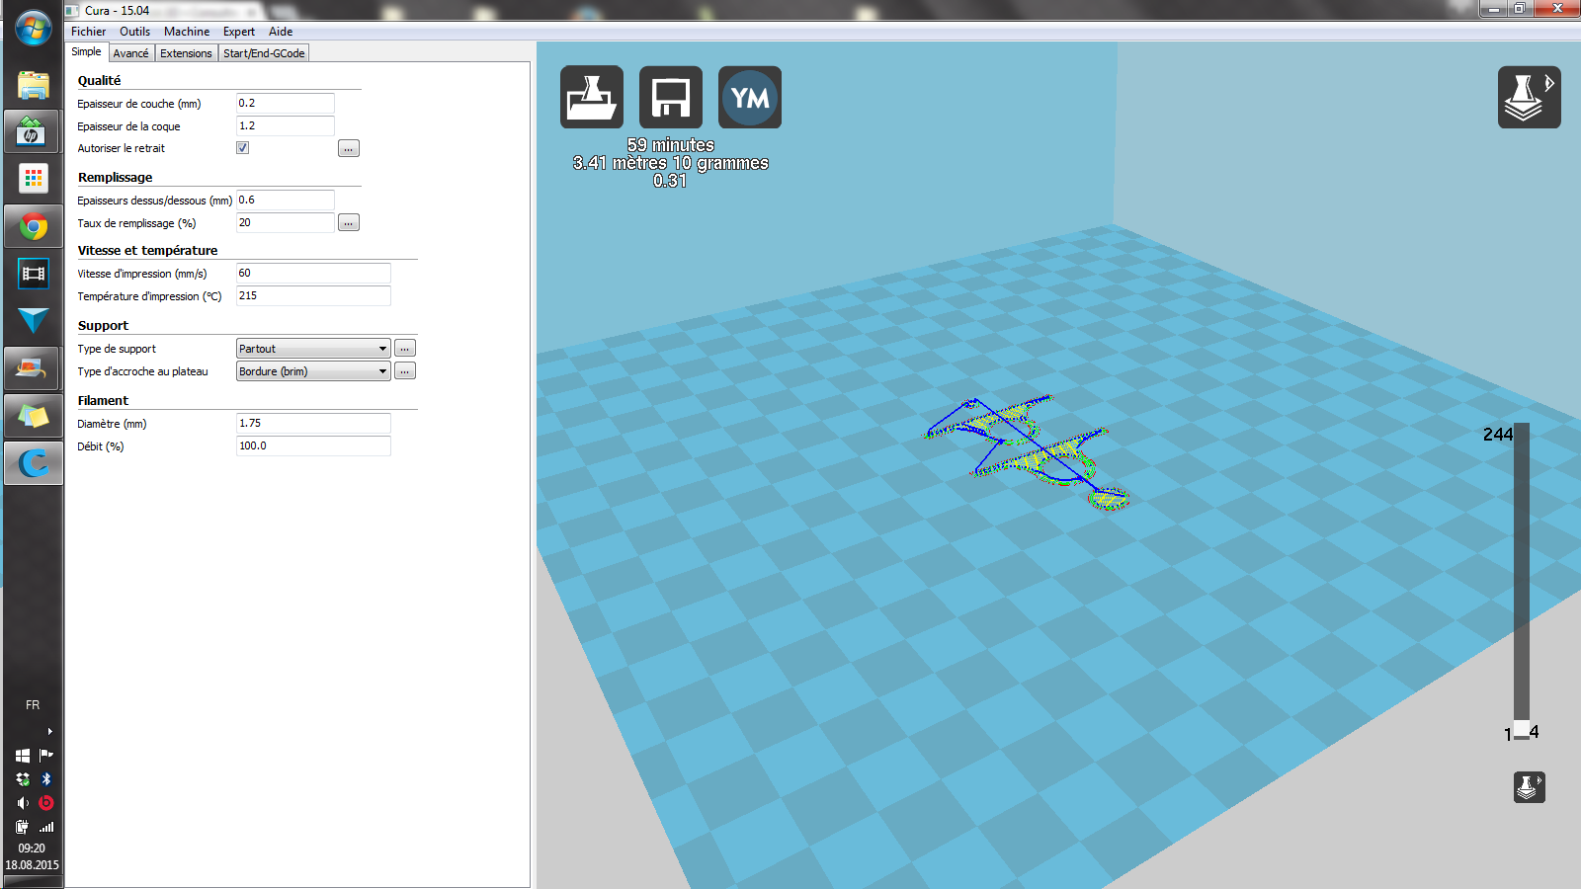This screenshot has width=1581, height=889.
Task: Toggle the Autoriser le retrait checkbox
Action: coord(242,148)
